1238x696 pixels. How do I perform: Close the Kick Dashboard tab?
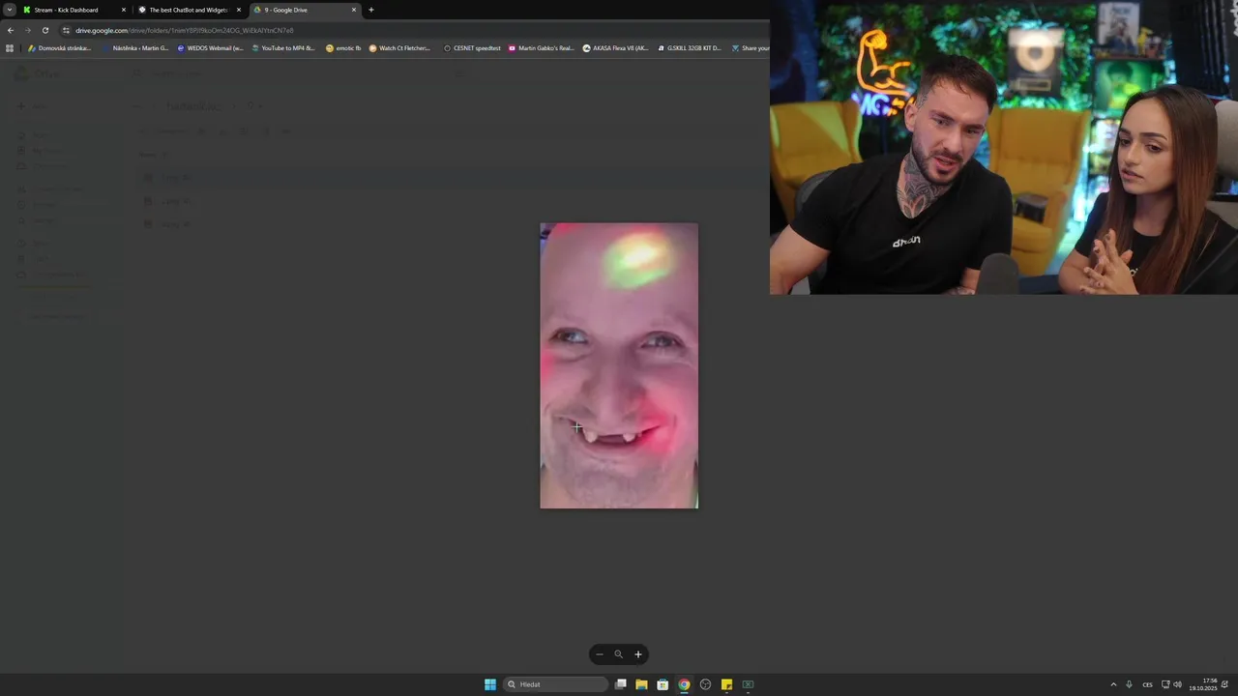point(124,10)
